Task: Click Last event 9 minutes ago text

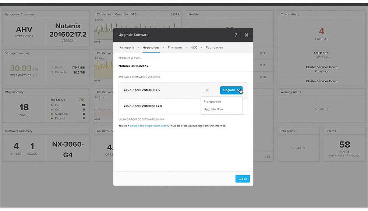Action: (x=344, y=155)
